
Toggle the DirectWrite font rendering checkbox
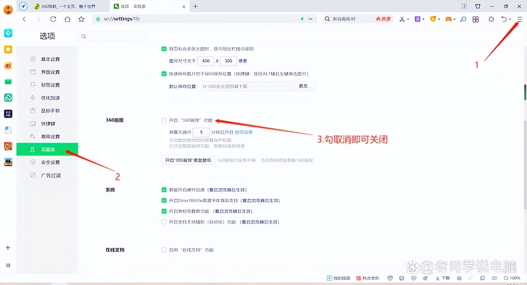tap(164, 201)
